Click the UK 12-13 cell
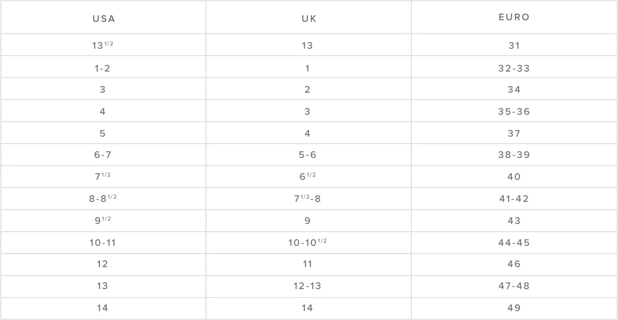618x320 pixels. click(x=308, y=286)
